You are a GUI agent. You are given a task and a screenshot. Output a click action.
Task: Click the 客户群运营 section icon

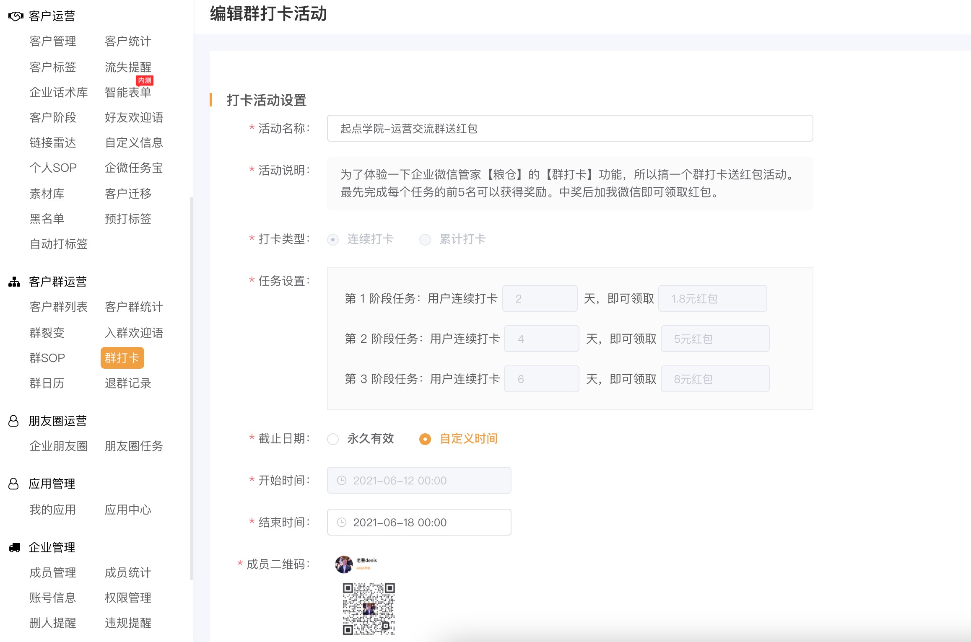[14, 282]
